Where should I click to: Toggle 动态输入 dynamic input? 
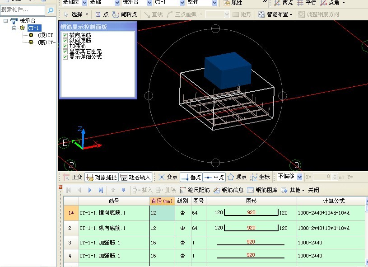click(135, 177)
